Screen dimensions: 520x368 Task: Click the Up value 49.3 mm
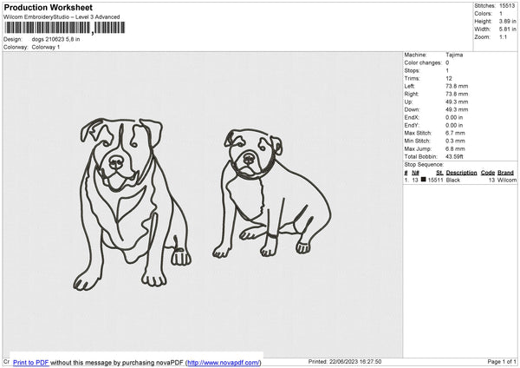tap(457, 102)
